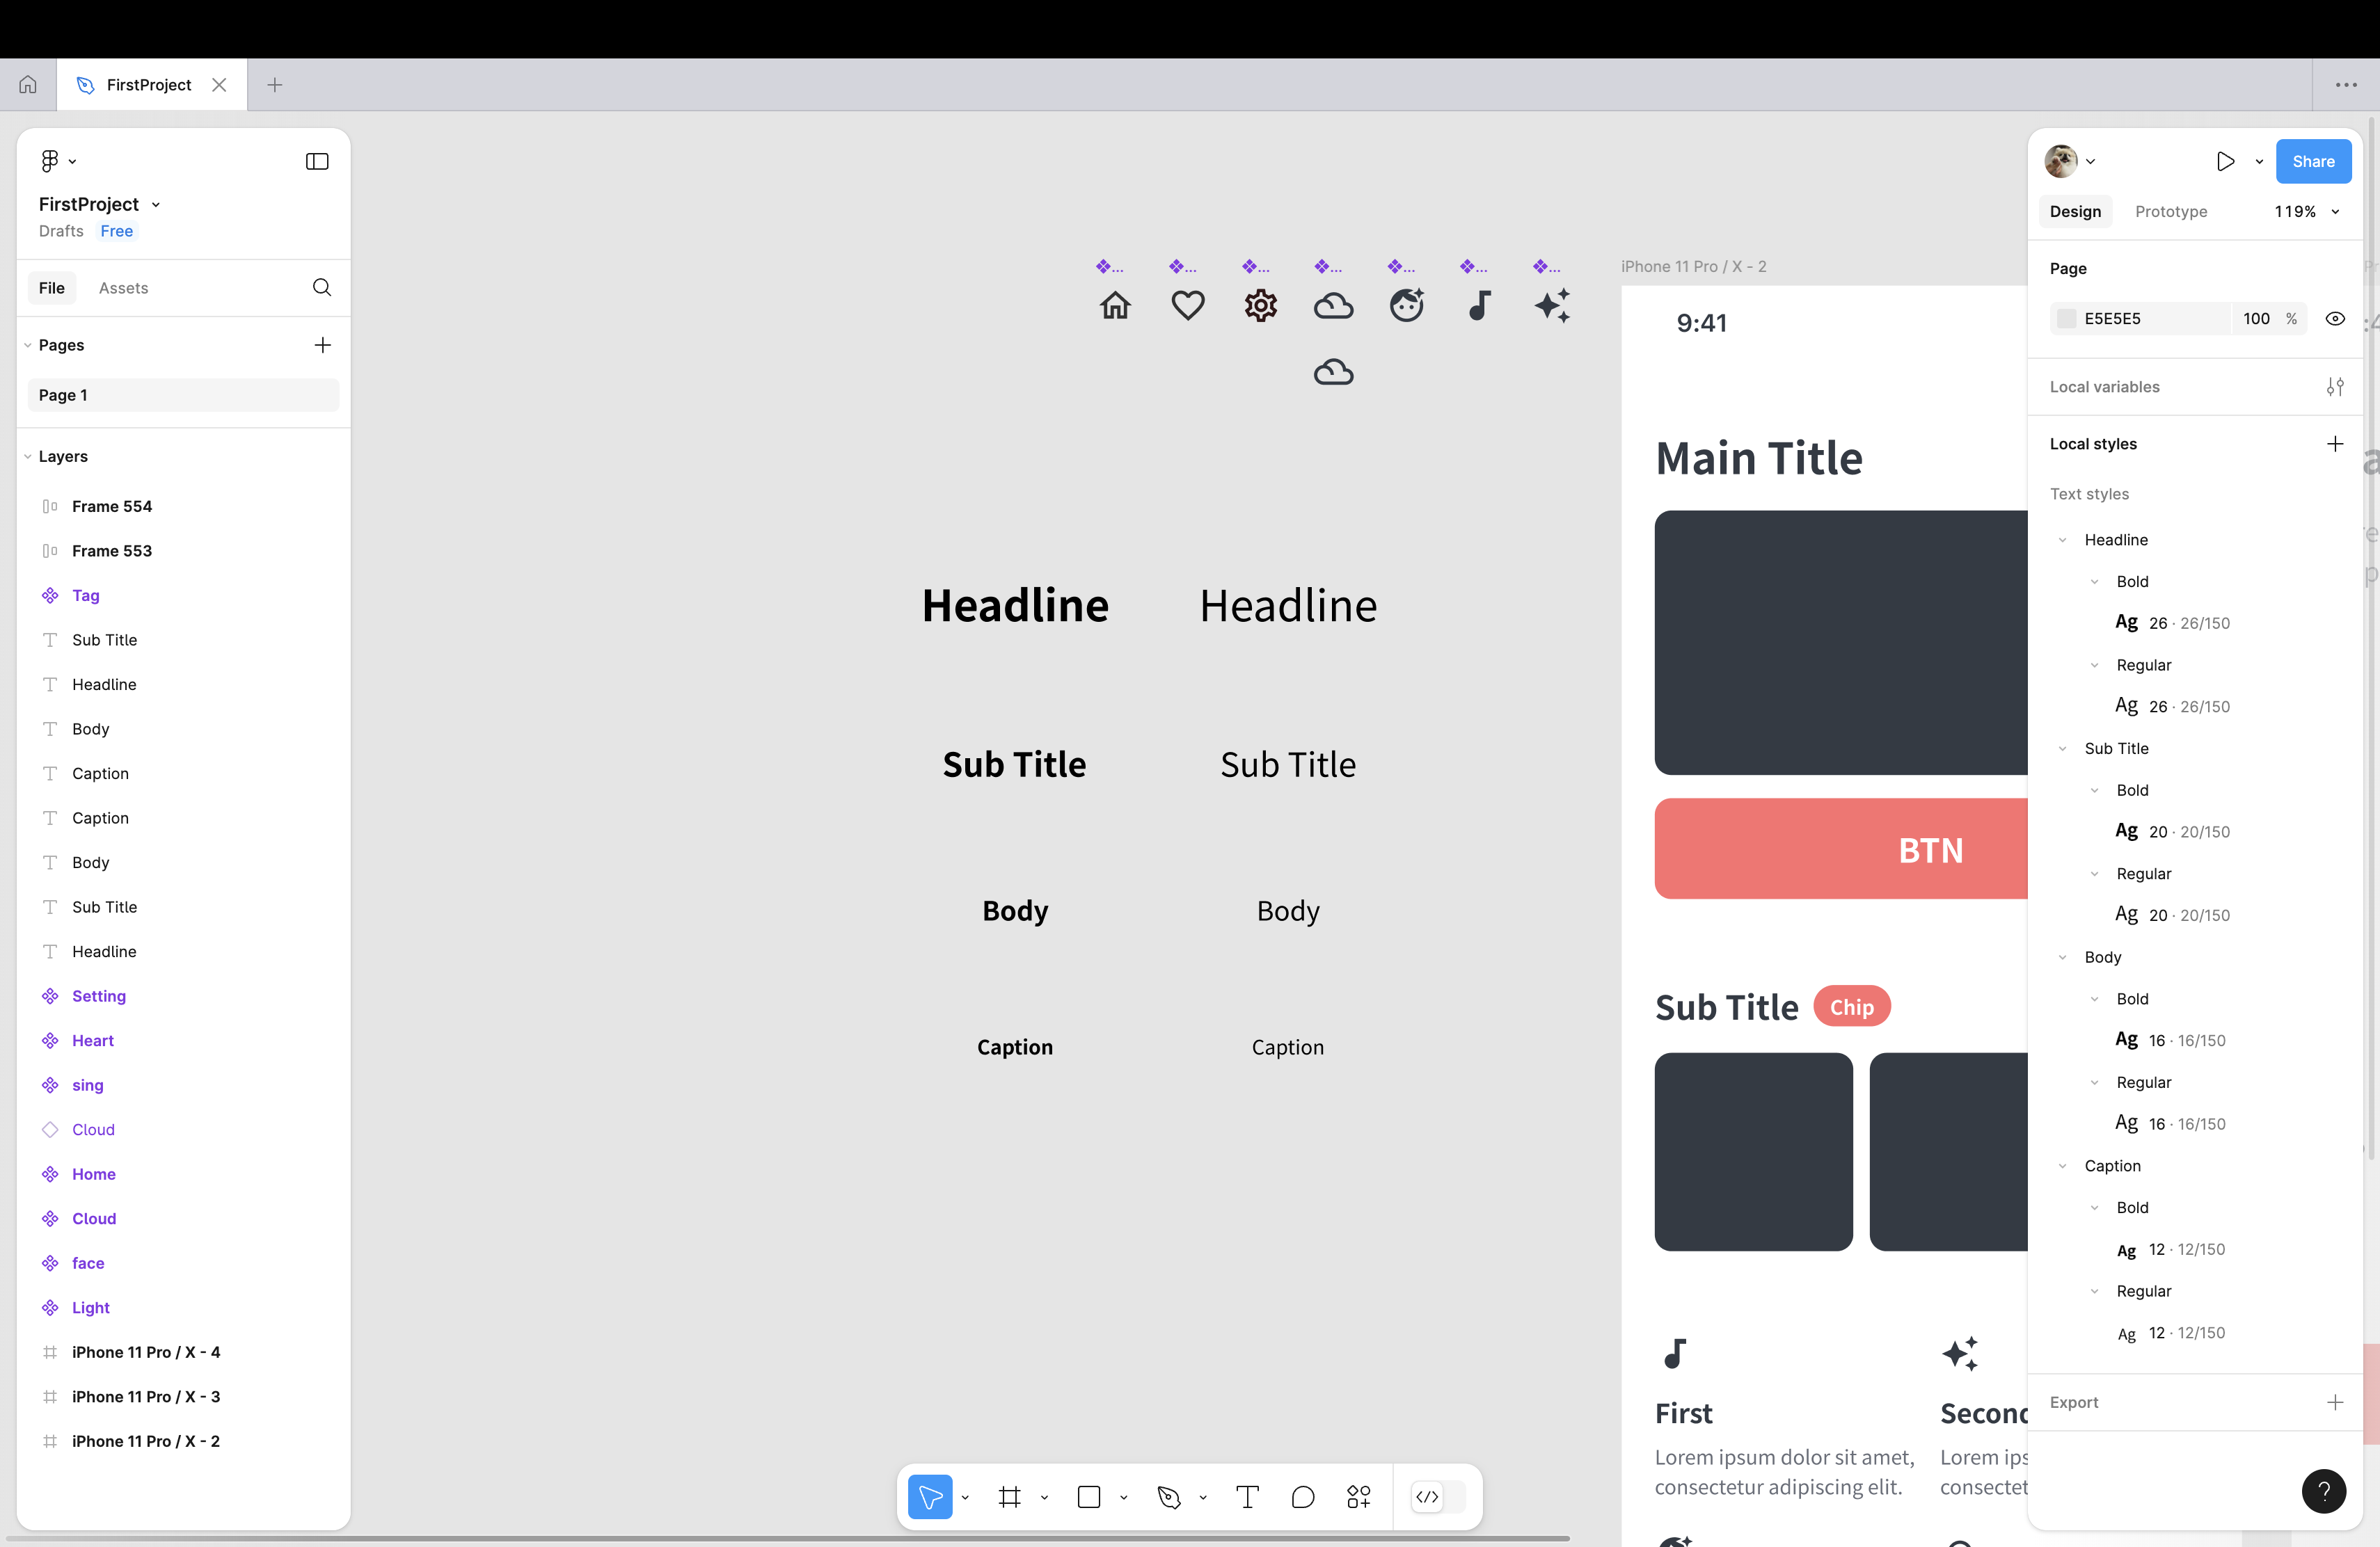This screenshot has height=1547, width=2380.
Task: Collapse the Layers section
Action: (x=28, y=457)
